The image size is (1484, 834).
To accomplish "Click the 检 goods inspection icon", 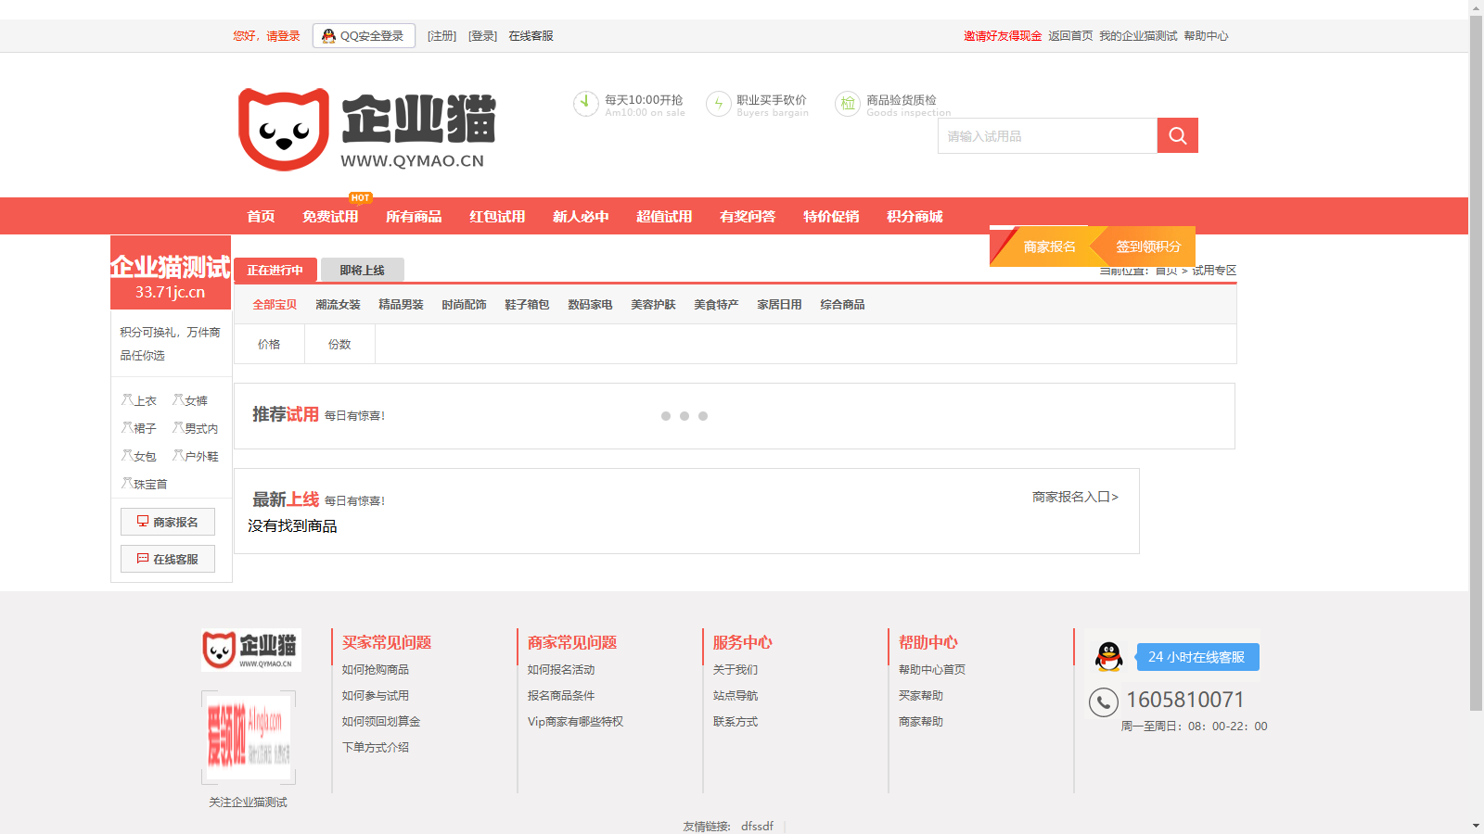I will point(847,103).
